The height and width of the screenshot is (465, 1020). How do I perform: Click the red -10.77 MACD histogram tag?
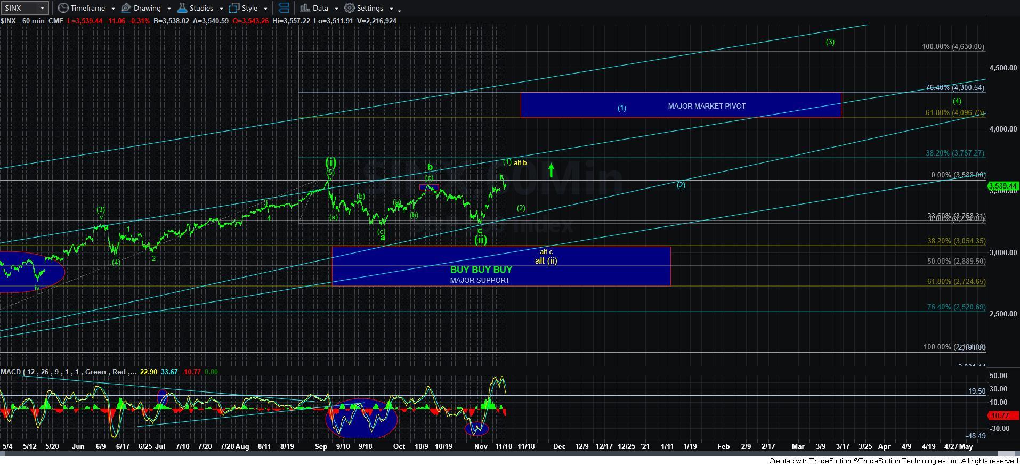click(x=1003, y=415)
